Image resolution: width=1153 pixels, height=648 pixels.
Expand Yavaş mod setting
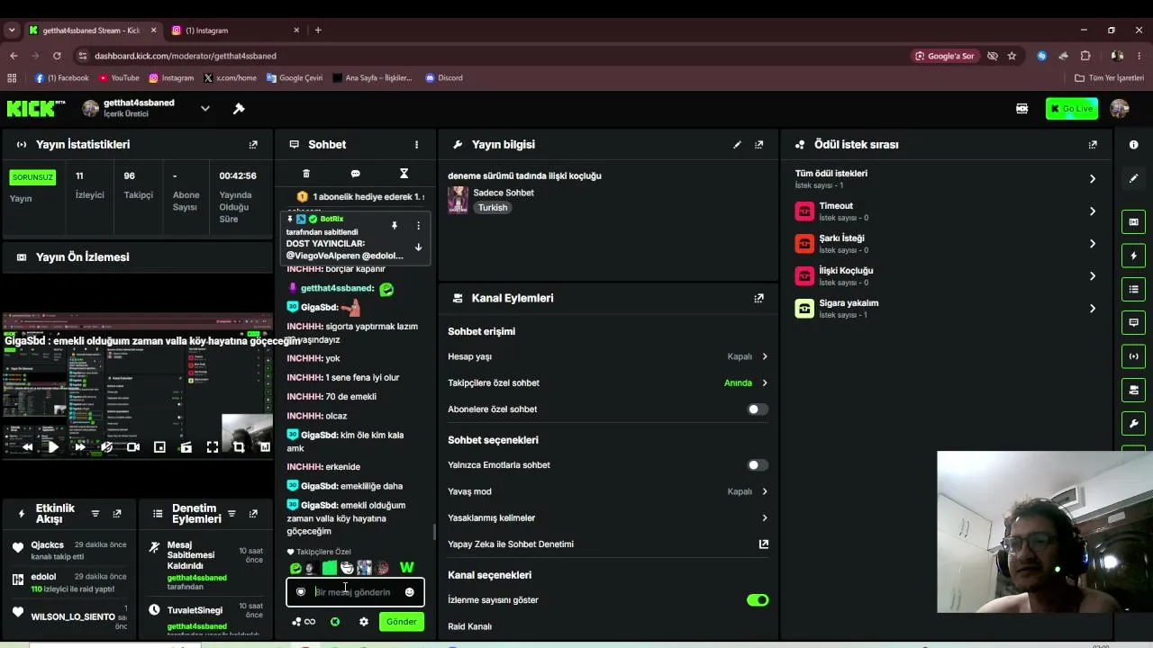pos(765,491)
